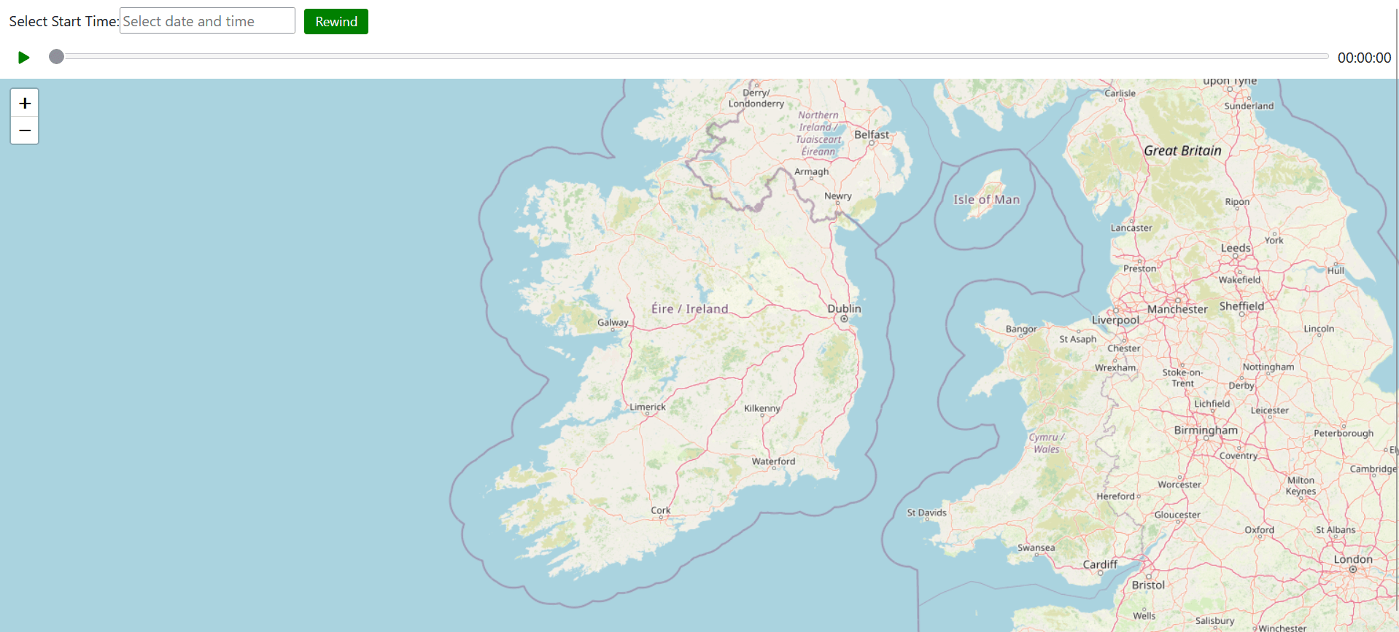The width and height of the screenshot is (1399, 632).
Task: Zoom out the map with minus button
Action: tap(25, 130)
